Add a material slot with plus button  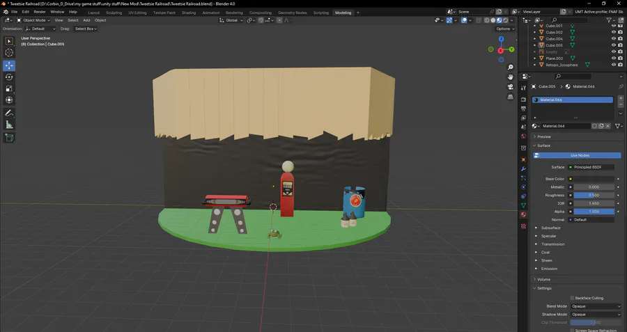coord(621,98)
